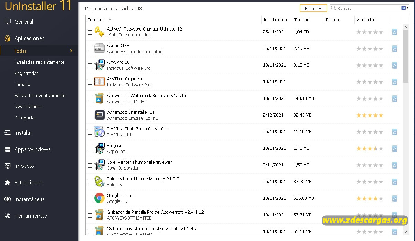Click the AnyTime Organizer app icon
Viewport: 415px width, 241px height.
[100, 81]
